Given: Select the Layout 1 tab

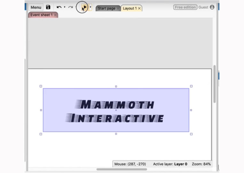Looking at the screenshot, I should pyautogui.click(x=130, y=8).
